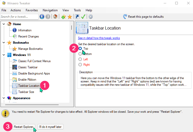193x132 pixels.
Task: Click the Winaero Tweaker title bar app icon
Action: coord(4,3)
